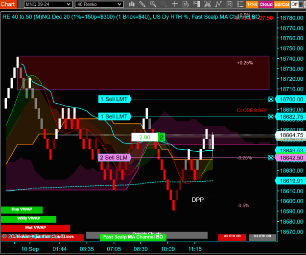Select the 1 Sell LMT label at 18700.00
This screenshot has width=306, height=255.
pos(115,99)
